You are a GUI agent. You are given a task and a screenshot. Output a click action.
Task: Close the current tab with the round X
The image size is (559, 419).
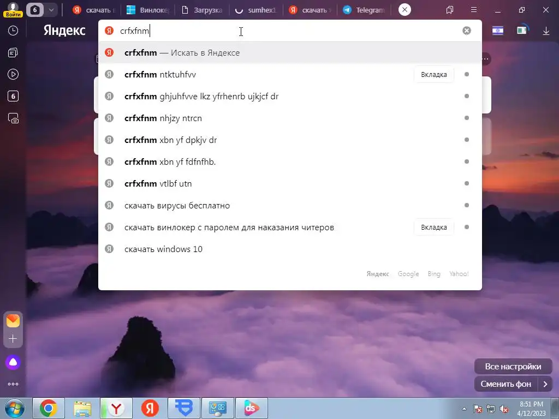405,10
